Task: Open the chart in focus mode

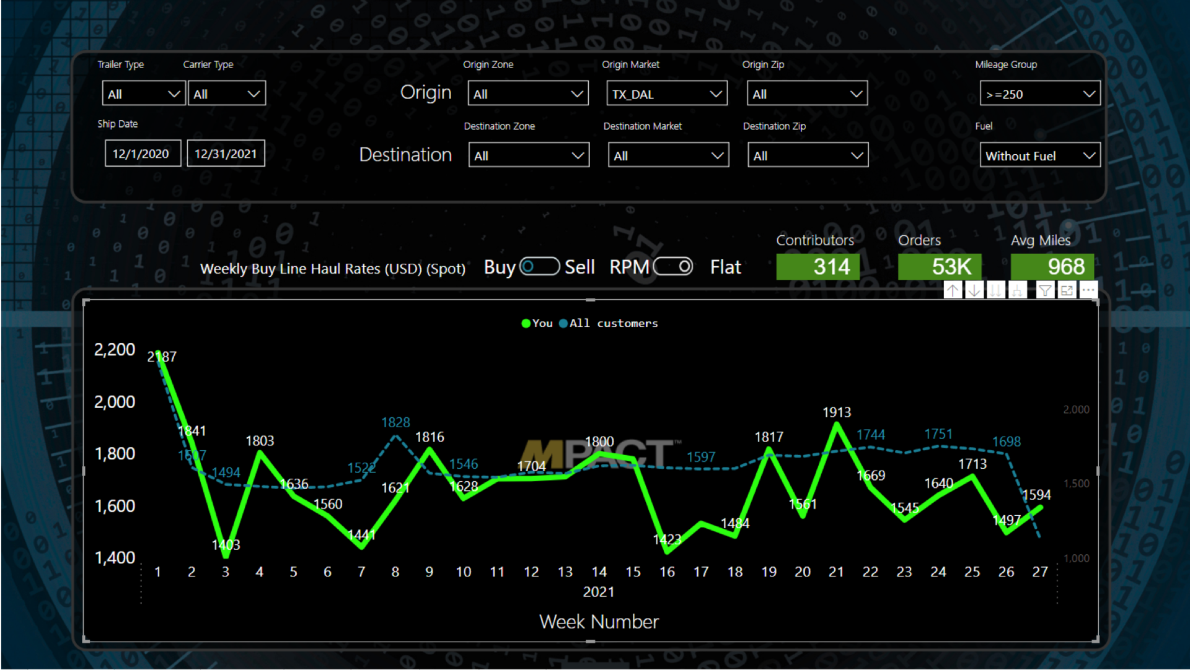Action: [x=1067, y=290]
